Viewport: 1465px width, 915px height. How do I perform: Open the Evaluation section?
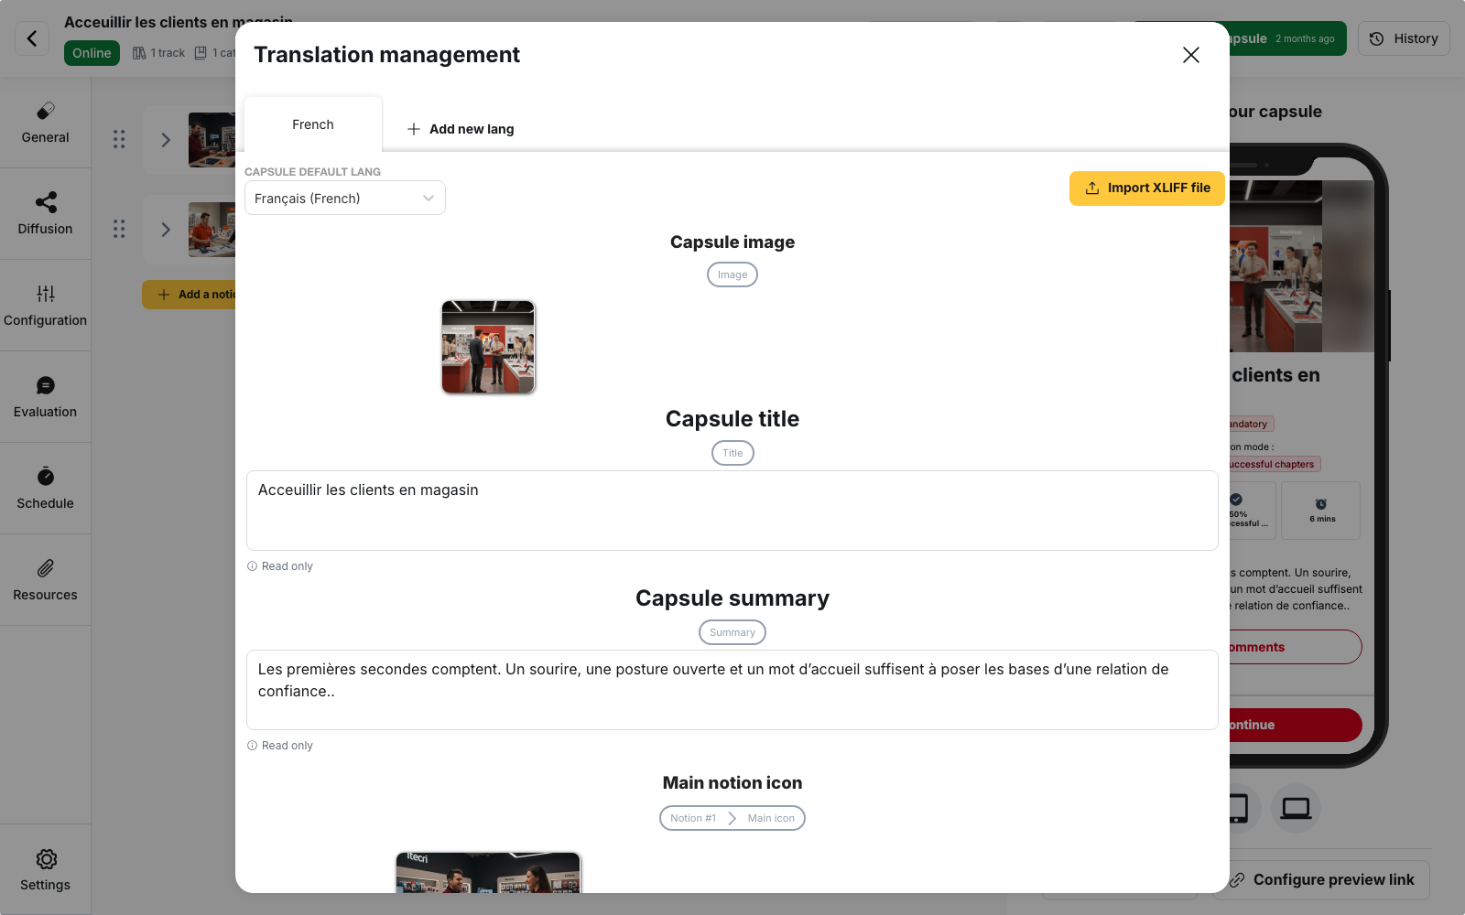click(45, 397)
